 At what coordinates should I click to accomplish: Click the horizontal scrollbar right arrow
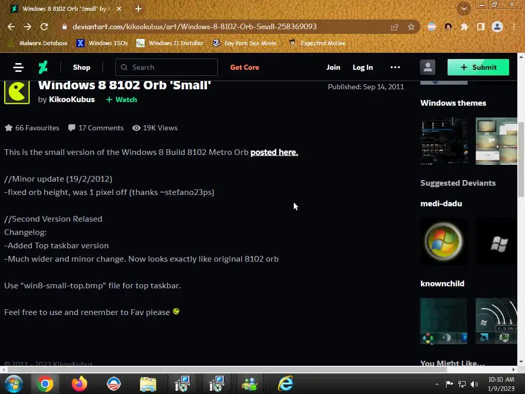click(514, 369)
